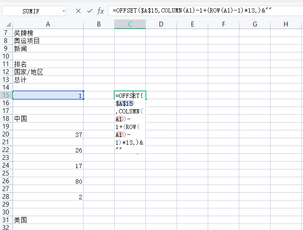Click $A$15 reference in cell editor
The width and height of the screenshot is (303, 230).
click(125, 104)
